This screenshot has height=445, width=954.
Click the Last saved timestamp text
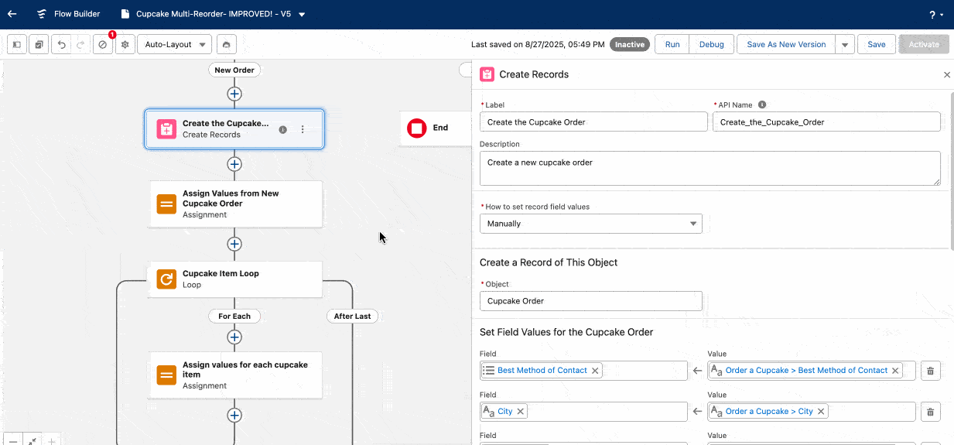pyautogui.click(x=538, y=45)
